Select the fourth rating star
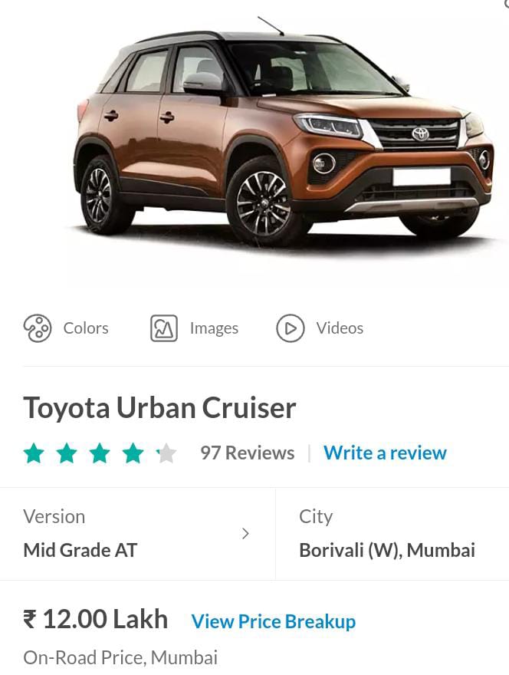The width and height of the screenshot is (509, 675). point(133,453)
